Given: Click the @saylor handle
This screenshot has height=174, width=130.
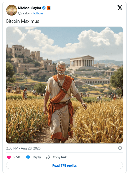Looking at the screenshot, I should [x=24, y=13].
